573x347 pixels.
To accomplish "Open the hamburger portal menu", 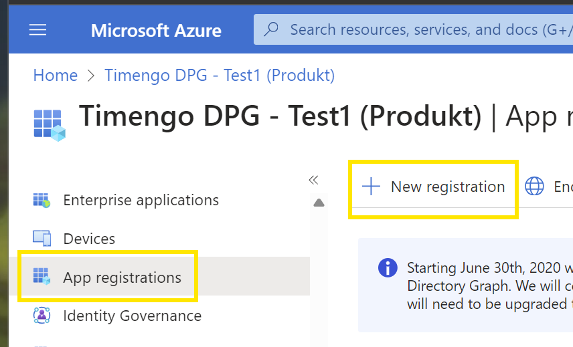I will pos(38,30).
